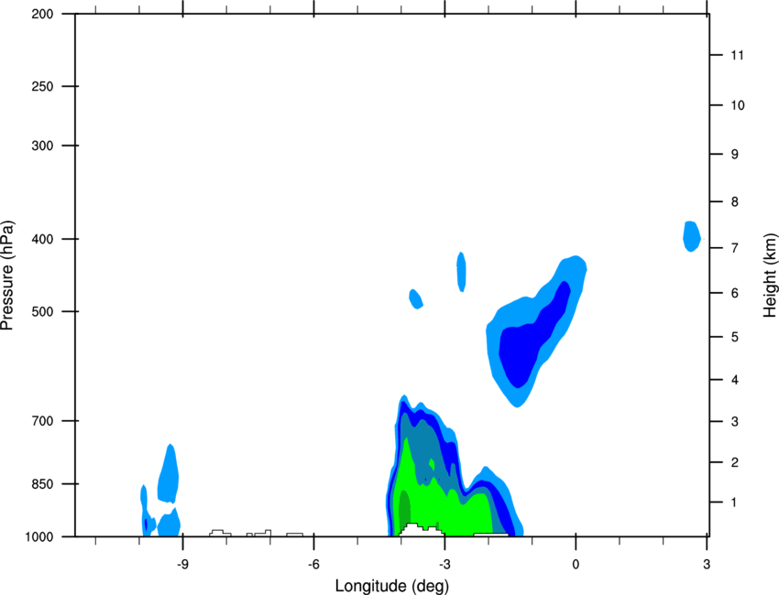The image size is (779, 595).
Task: Click the tall light blue blob near longitude -9
Action: point(168,474)
